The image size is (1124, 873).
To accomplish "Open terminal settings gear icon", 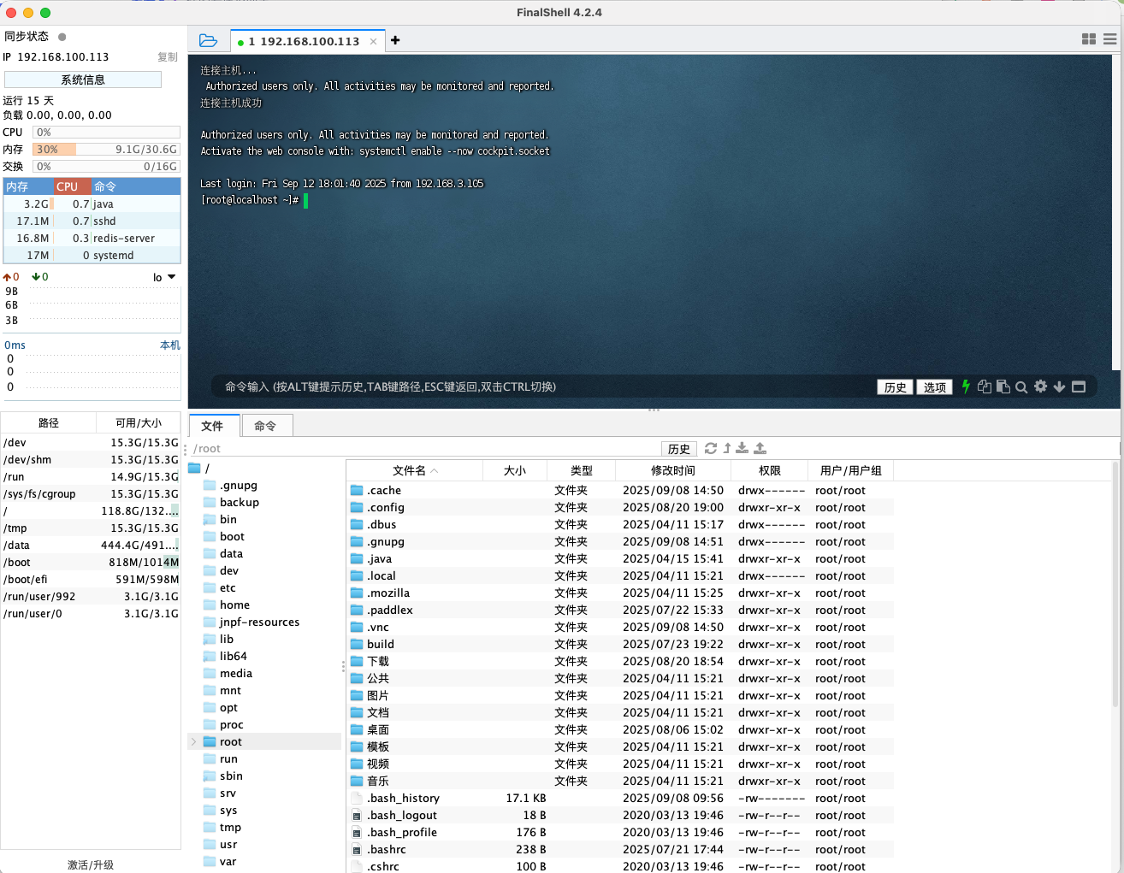I will [x=1040, y=386].
